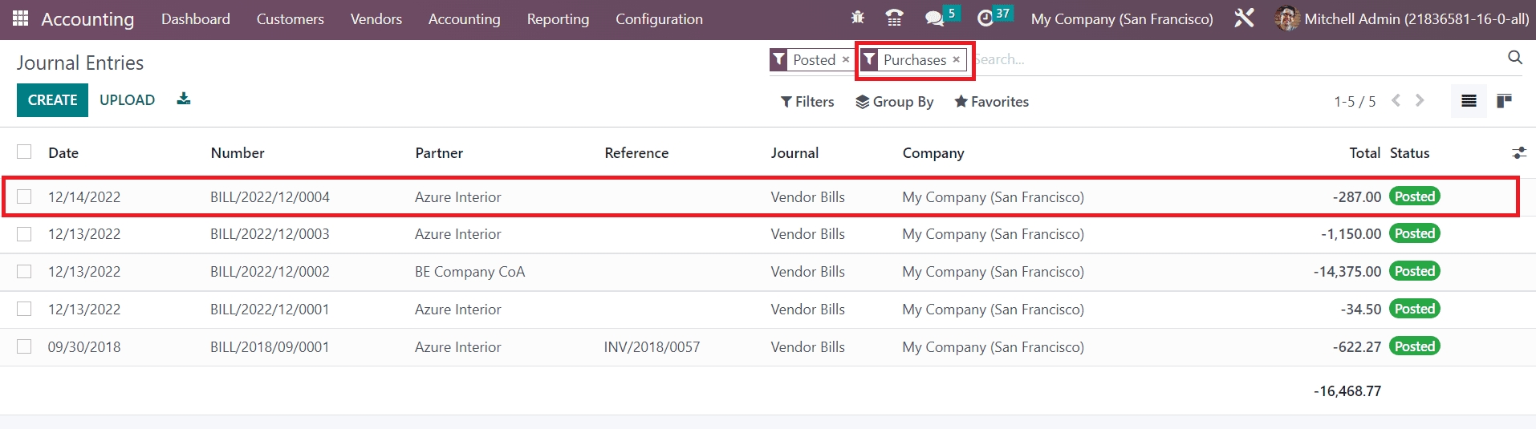Screen dimensions: 1536x429
Task: Switch to kanban view
Action: (x=1504, y=101)
